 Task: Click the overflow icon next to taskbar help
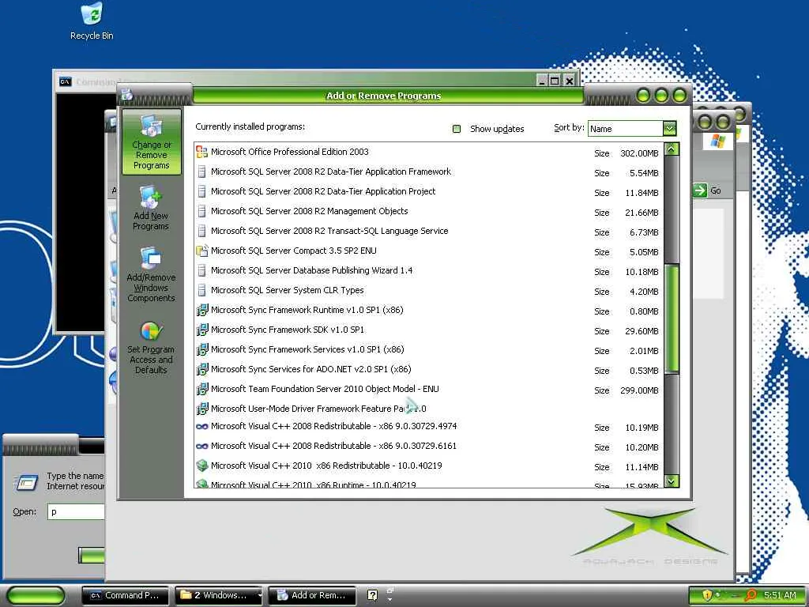coord(390,594)
